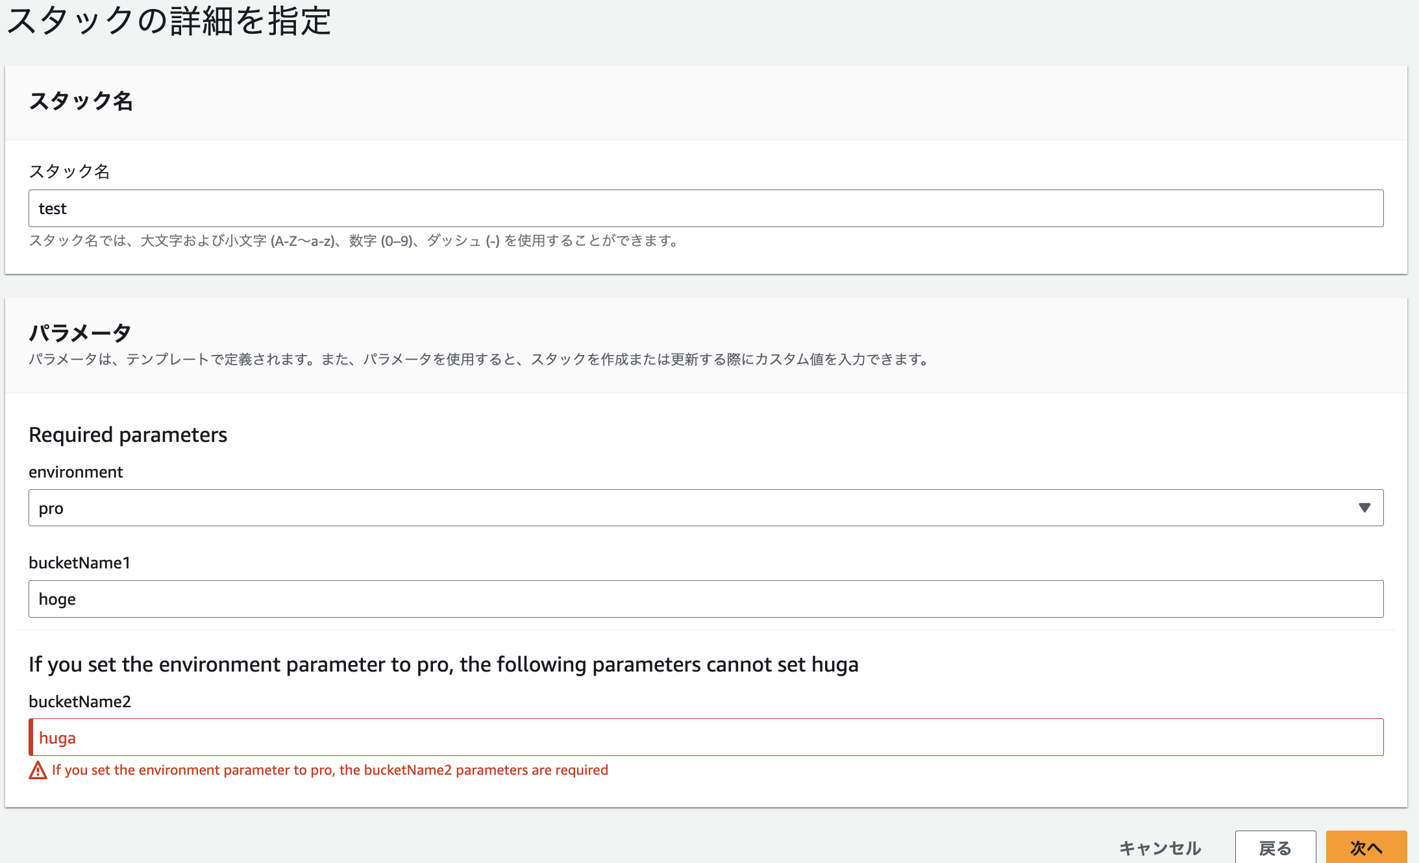1419x863 pixels.
Task: Click the pro environment rule heading
Action: coord(443,664)
